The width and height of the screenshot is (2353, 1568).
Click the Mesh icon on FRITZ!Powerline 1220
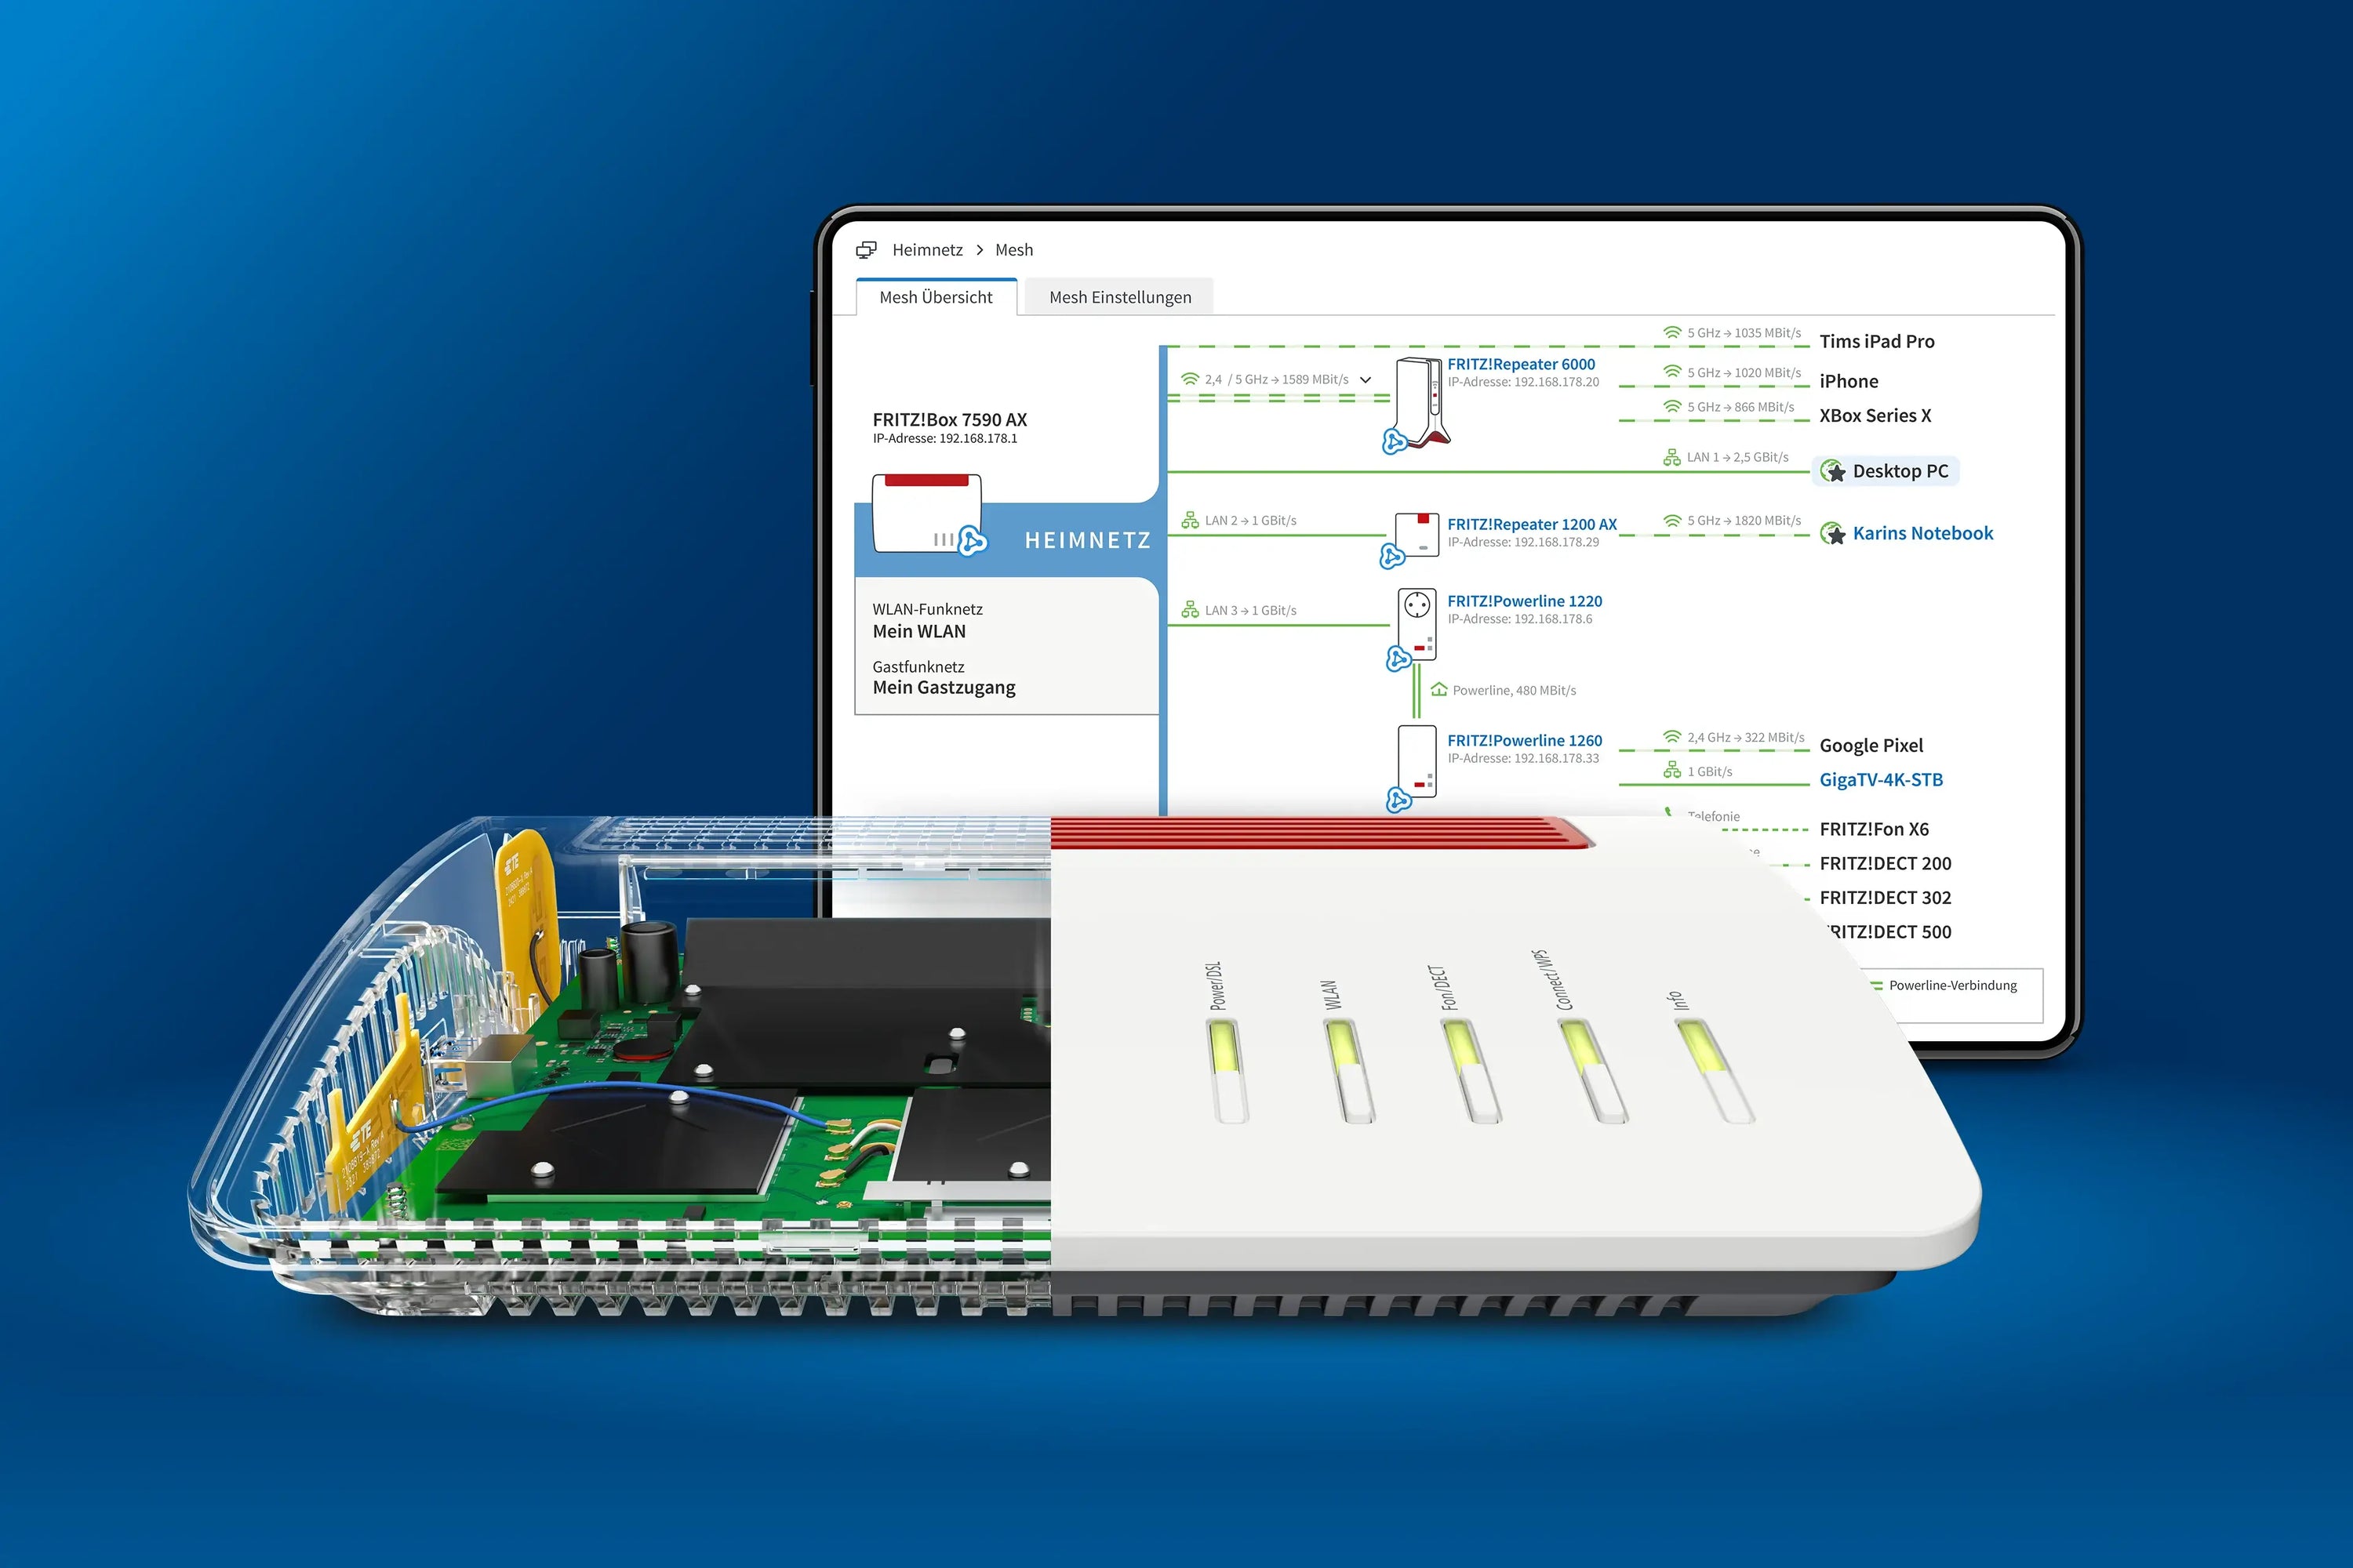[1399, 658]
